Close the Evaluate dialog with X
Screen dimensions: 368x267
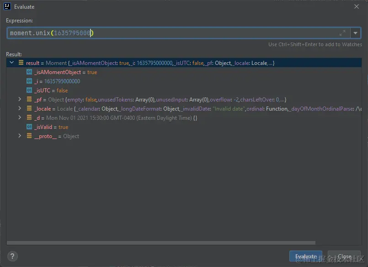click(357, 6)
